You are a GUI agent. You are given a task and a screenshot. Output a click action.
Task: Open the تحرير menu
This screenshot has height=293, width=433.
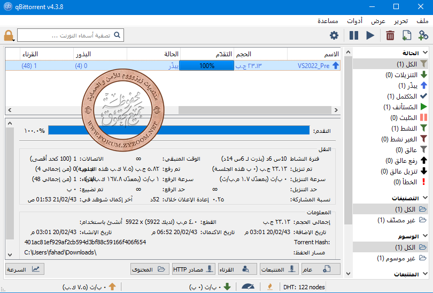pos(401,21)
